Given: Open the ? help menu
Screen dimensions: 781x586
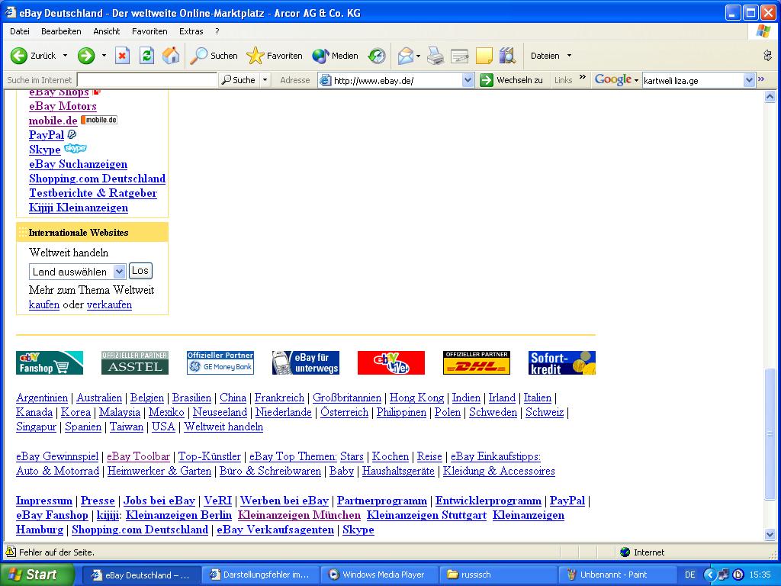Looking at the screenshot, I should [217, 31].
